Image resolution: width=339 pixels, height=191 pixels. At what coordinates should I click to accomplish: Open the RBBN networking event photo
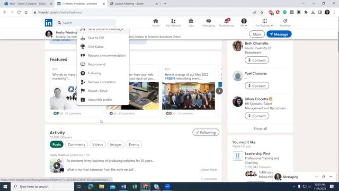pyautogui.click(x=189, y=95)
